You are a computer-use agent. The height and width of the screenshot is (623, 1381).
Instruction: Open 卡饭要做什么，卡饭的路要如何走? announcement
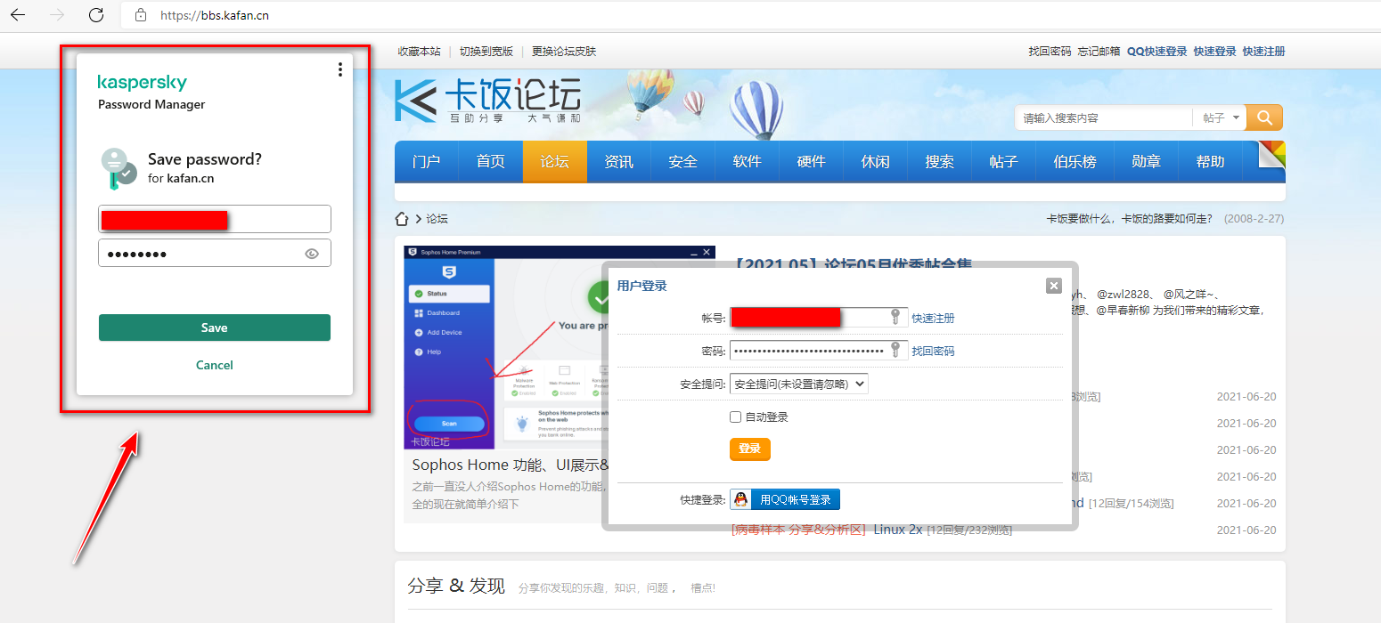(1132, 219)
